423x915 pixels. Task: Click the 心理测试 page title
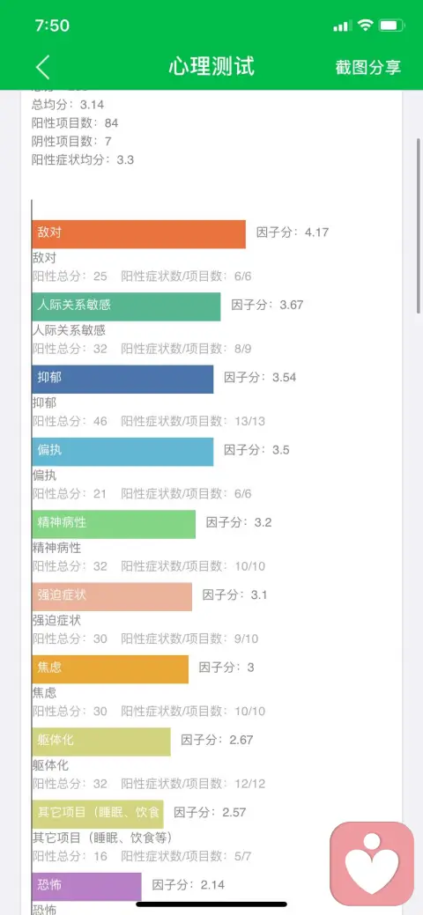point(211,67)
